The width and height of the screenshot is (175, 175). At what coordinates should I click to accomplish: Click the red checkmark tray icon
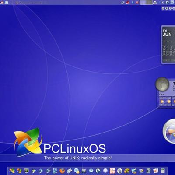click(128, 2)
